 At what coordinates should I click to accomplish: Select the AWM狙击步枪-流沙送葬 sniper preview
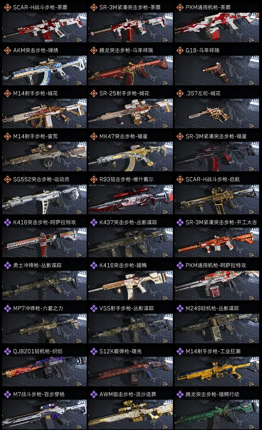[131, 414]
